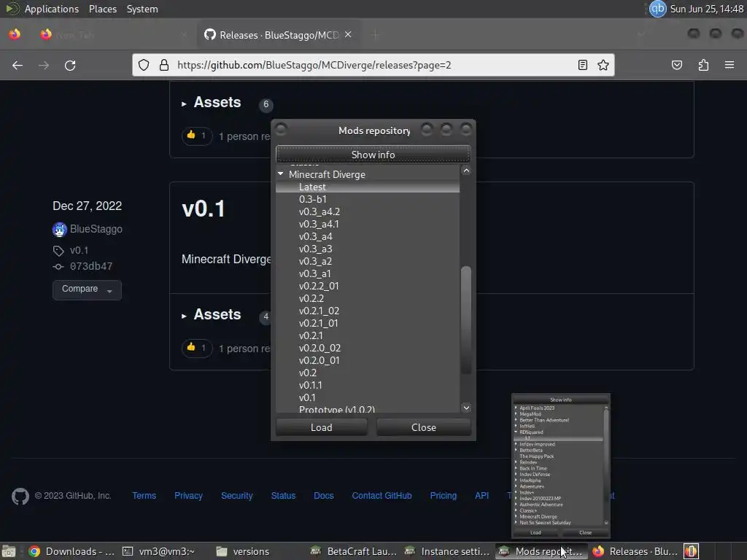This screenshot has width=747, height=560.
Task: Switch to Downloads Chrome window in taskbar
Action: click(71, 551)
